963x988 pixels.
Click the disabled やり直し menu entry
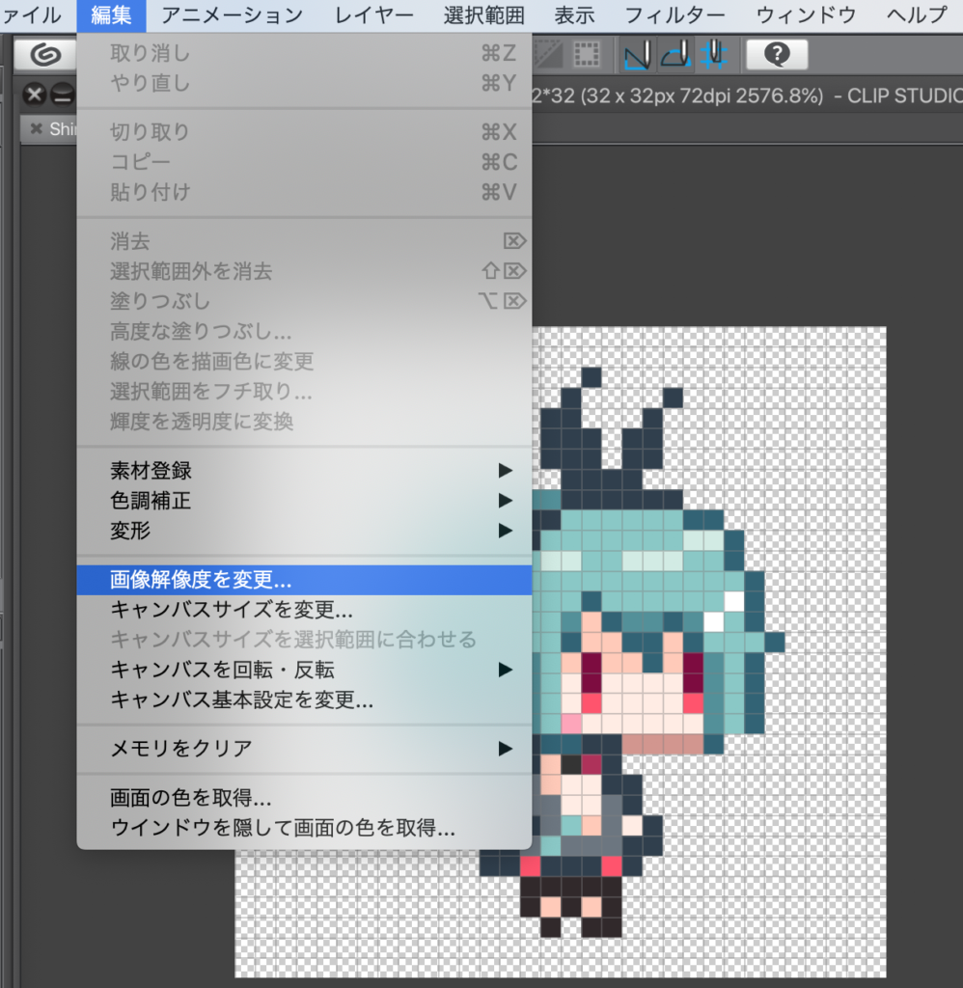click(x=304, y=83)
